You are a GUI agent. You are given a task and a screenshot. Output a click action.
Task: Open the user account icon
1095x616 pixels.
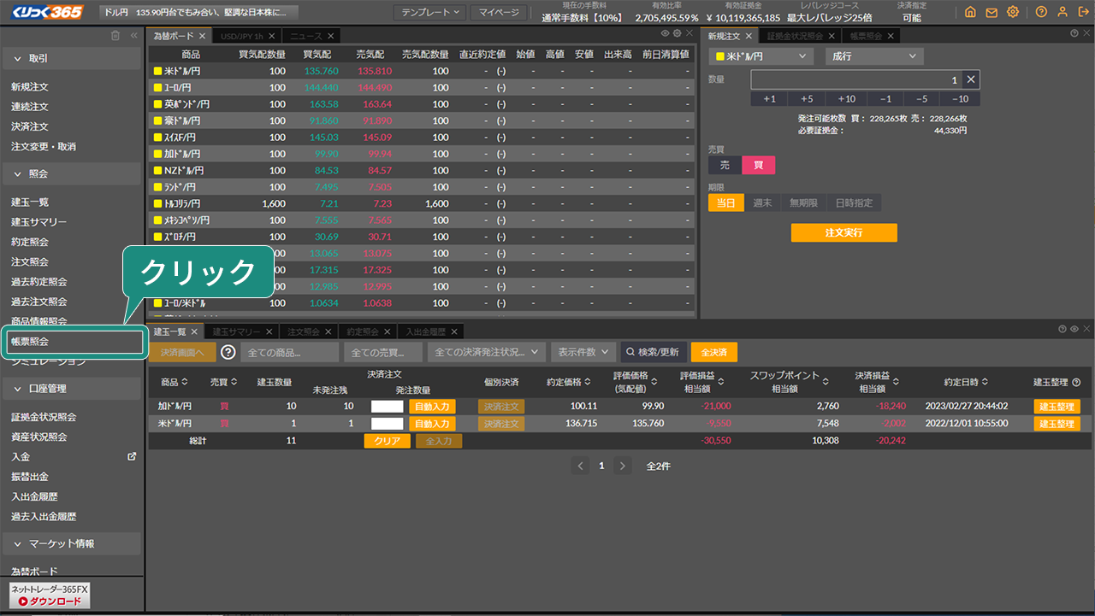point(1062,12)
